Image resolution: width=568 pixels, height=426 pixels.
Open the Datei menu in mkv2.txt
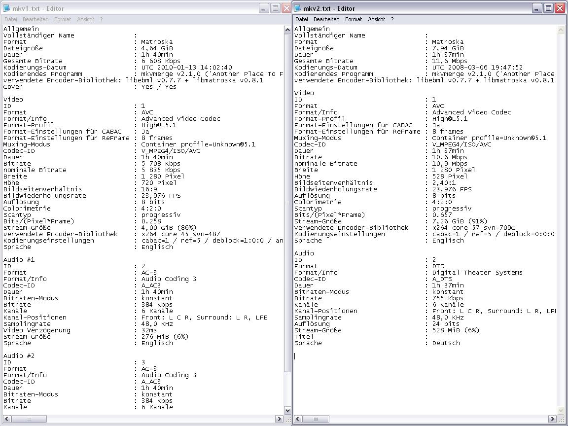coord(301,19)
